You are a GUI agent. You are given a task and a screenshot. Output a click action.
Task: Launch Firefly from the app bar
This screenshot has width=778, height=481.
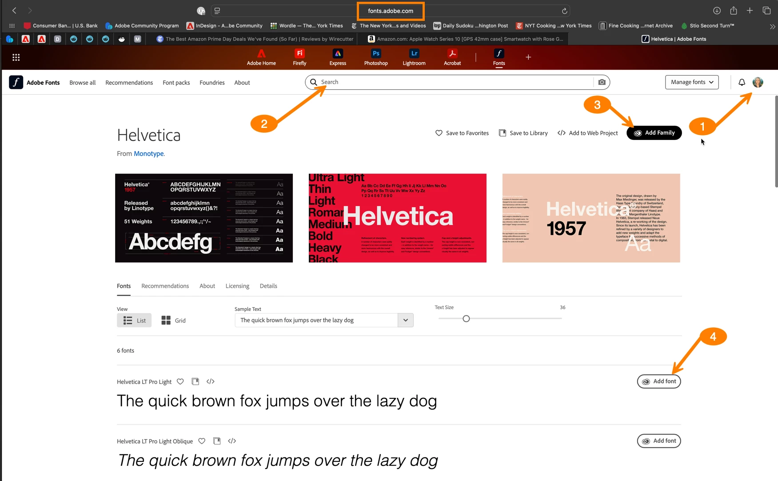[x=299, y=57]
